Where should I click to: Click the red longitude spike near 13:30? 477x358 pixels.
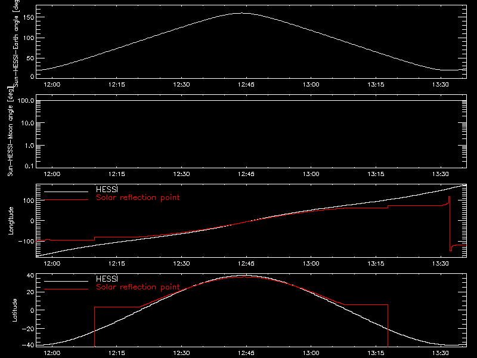[x=450, y=224]
